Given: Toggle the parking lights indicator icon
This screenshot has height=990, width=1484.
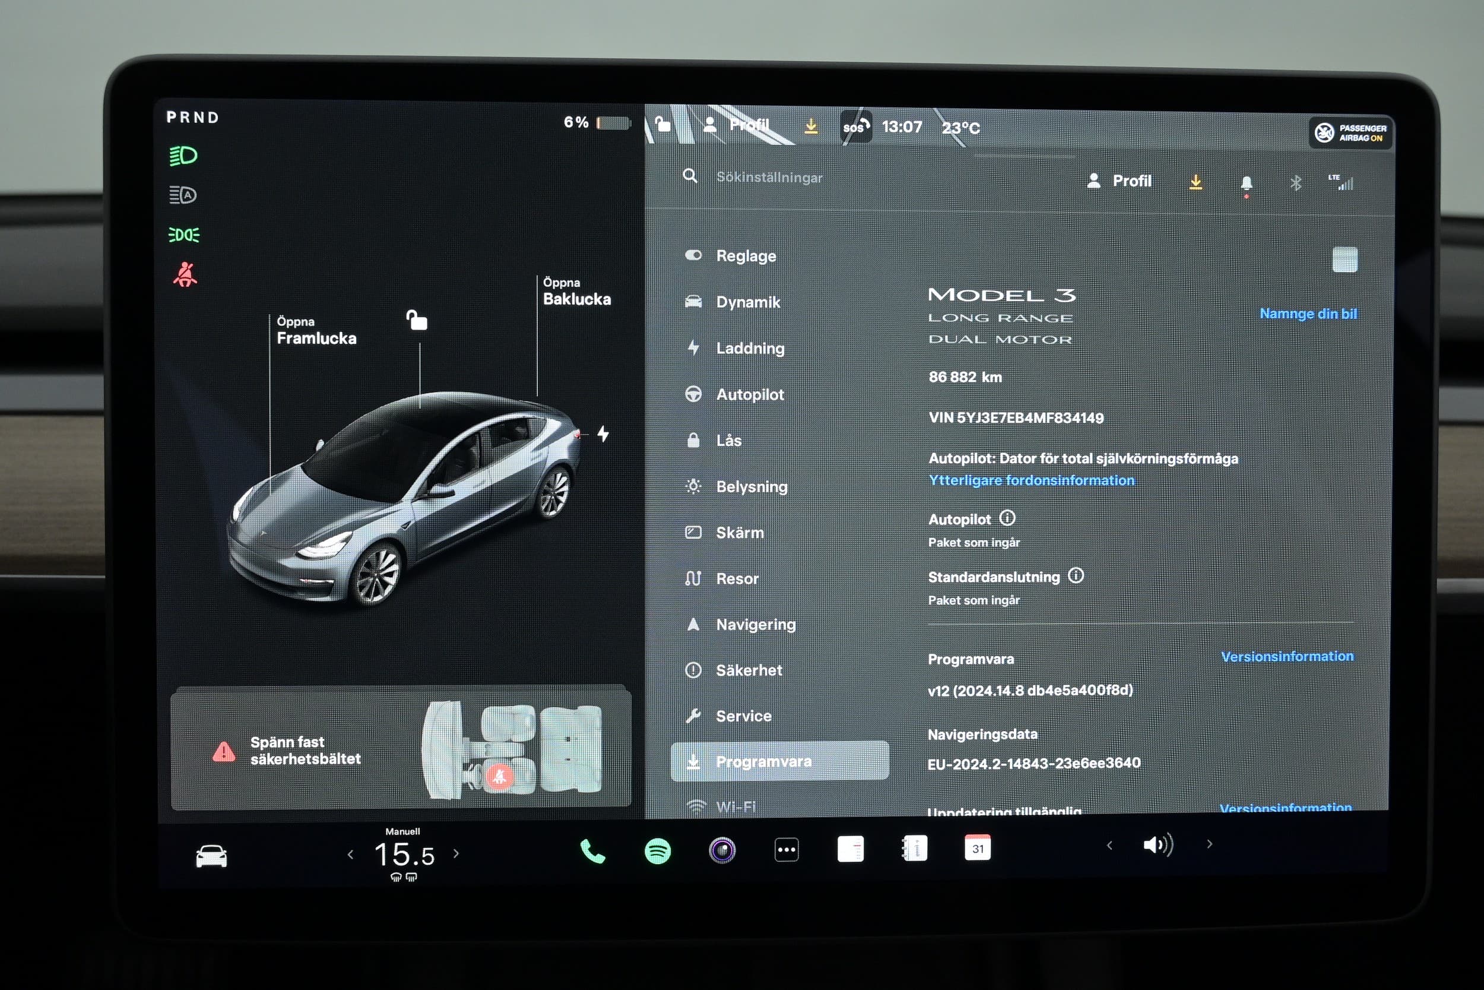Looking at the screenshot, I should 183,235.
